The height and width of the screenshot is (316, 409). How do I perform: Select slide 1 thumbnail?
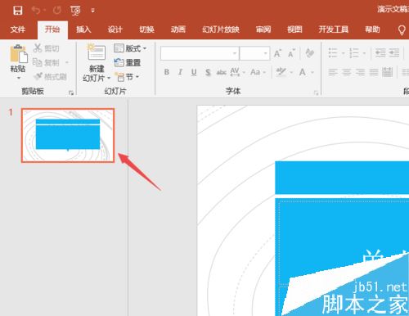[68, 135]
